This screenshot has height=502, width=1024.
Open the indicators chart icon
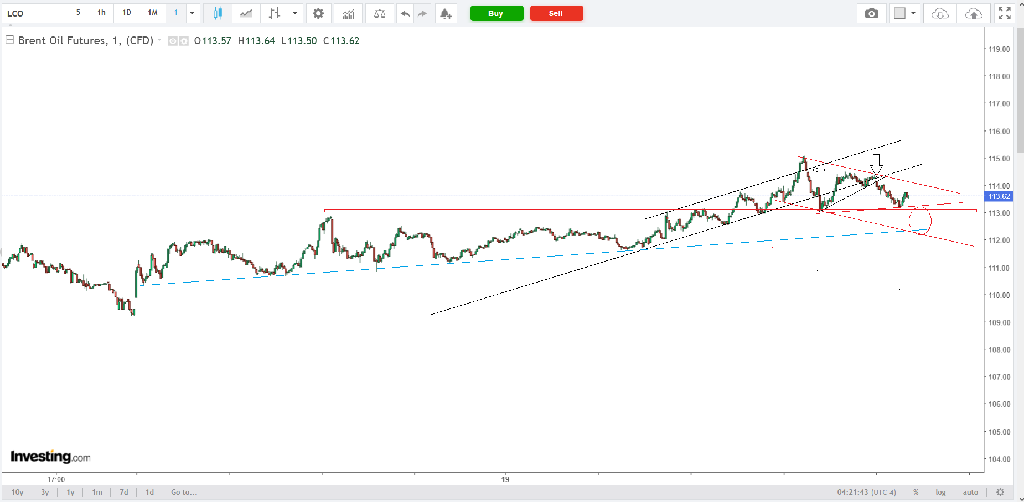pyautogui.click(x=348, y=13)
